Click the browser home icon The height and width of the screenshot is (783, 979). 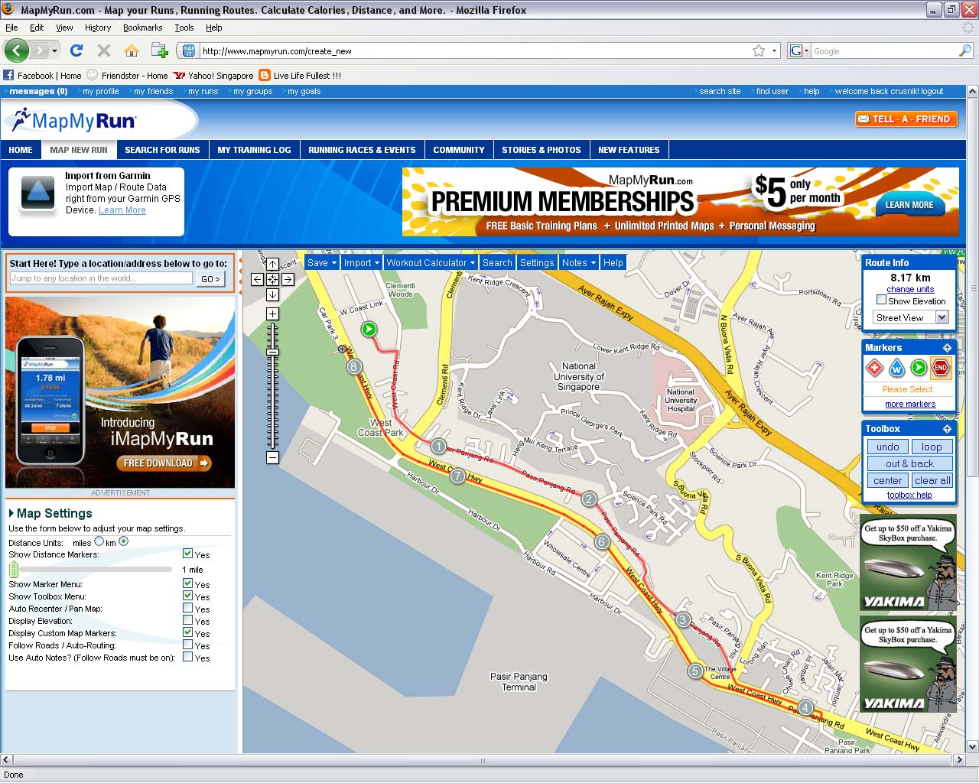(x=132, y=50)
